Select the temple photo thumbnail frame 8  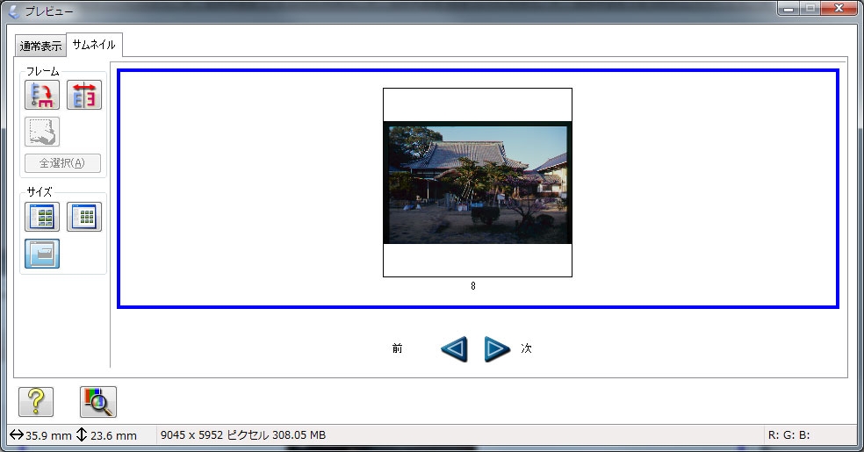point(477,183)
